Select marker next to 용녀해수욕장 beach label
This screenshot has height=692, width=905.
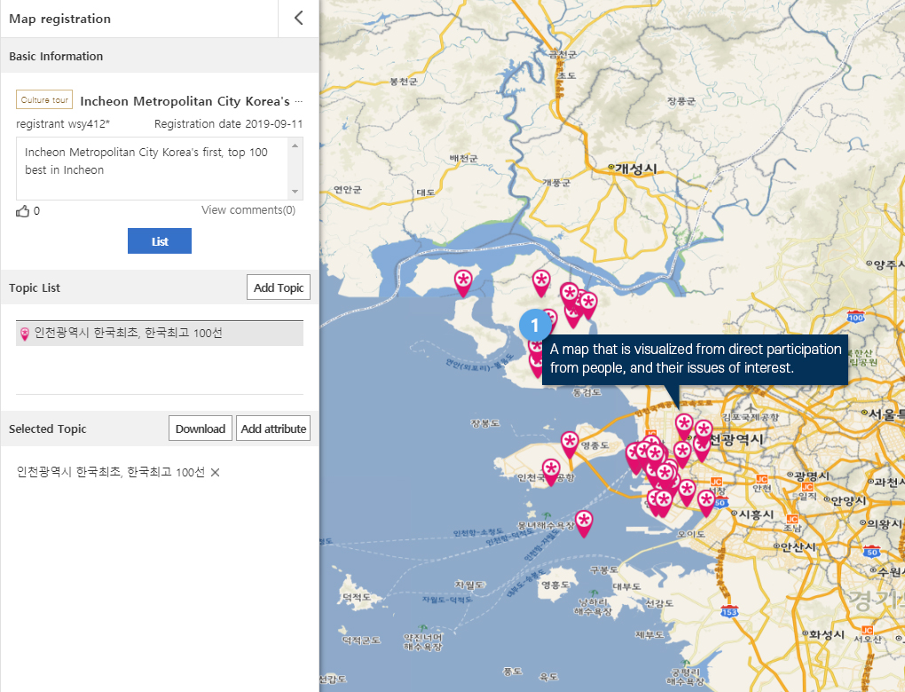point(583,520)
